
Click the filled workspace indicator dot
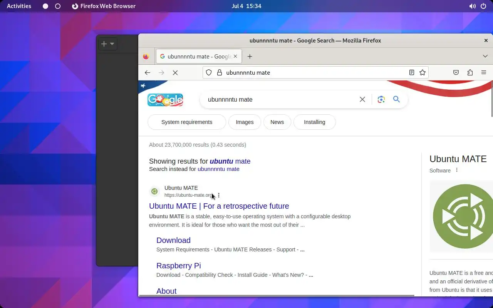45,6
